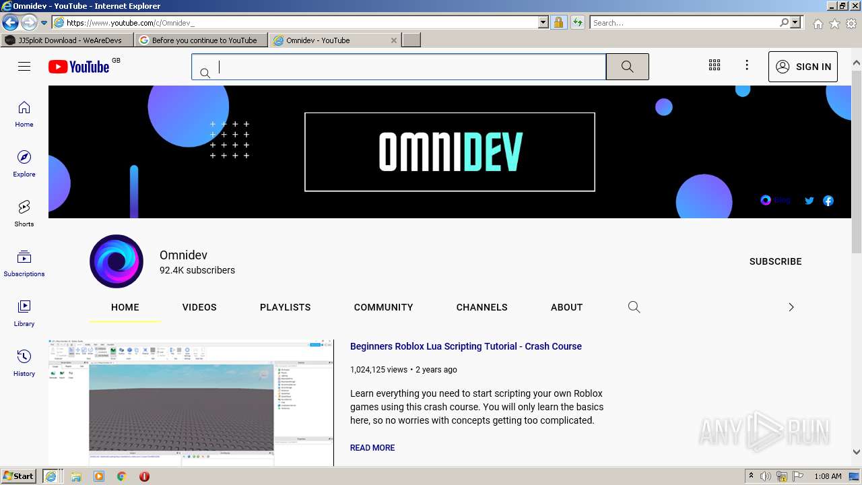Click the Refresh button in address bar
862x485 pixels.
(x=577, y=22)
